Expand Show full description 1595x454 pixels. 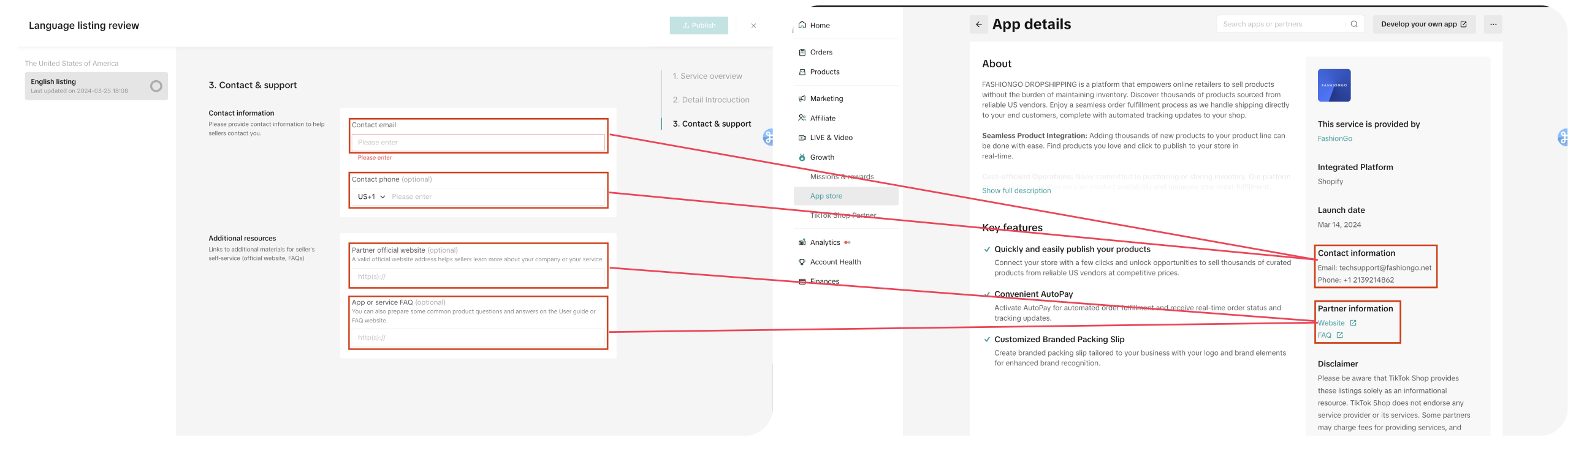point(1016,190)
